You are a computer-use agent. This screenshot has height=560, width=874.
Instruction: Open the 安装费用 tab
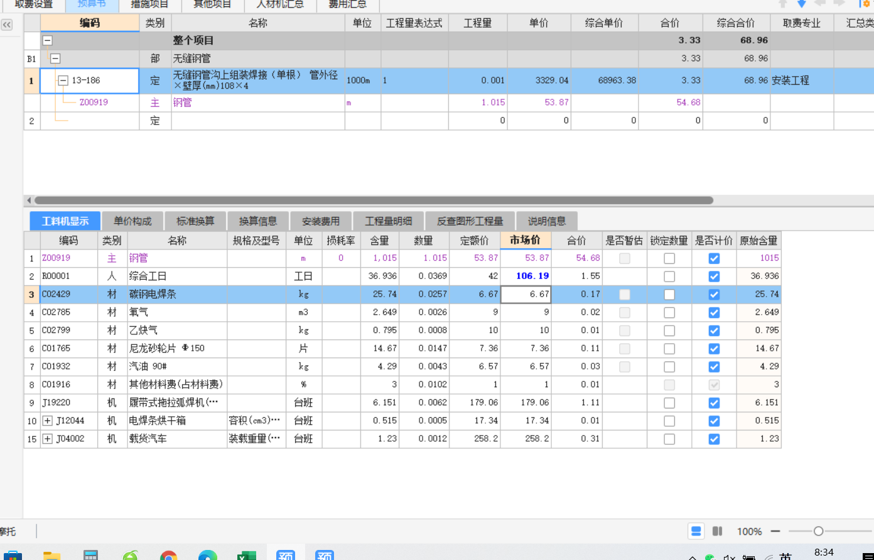321,221
